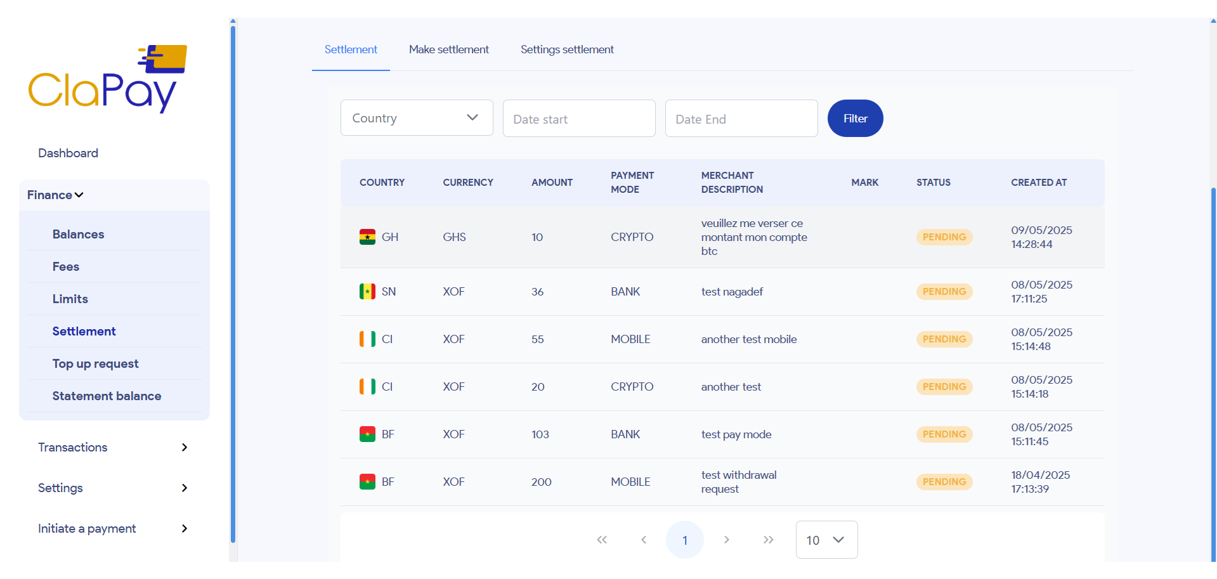This screenshot has height=579, width=1217.
Task: Open the rows per page dropdown
Action: pos(826,540)
